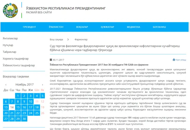Click the РАСМИЙ ВЕБ-САЙТИ subtitle

point(39,12)
